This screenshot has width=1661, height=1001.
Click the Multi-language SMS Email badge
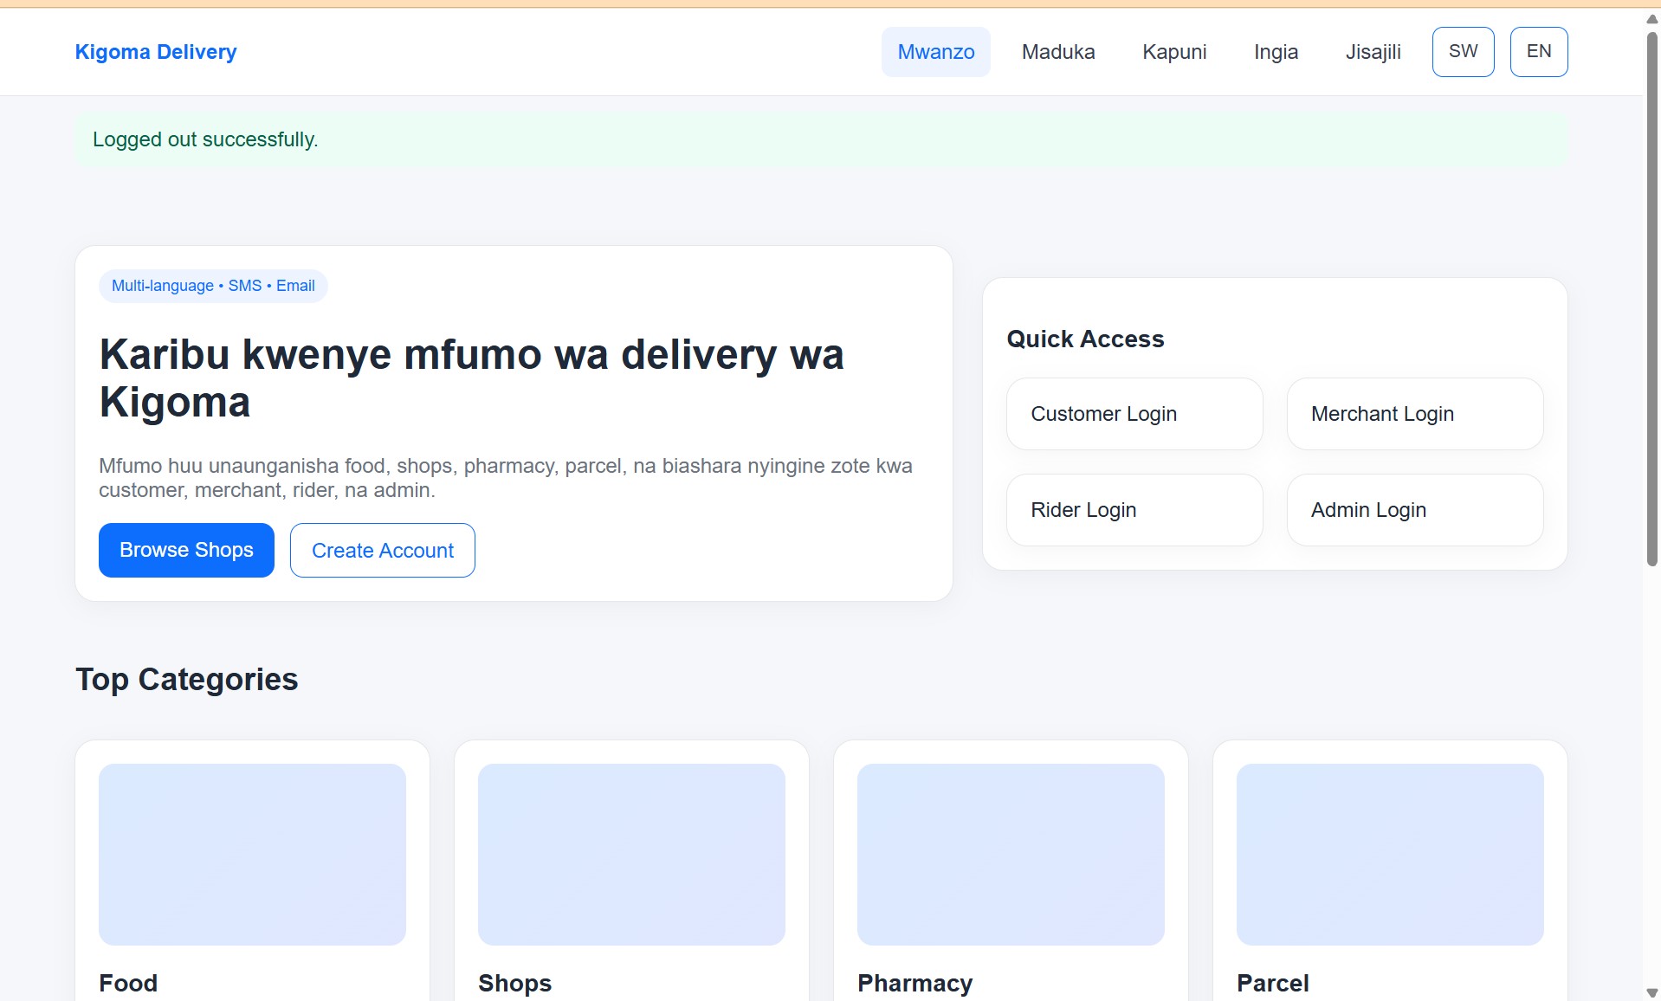pos(212,285)
